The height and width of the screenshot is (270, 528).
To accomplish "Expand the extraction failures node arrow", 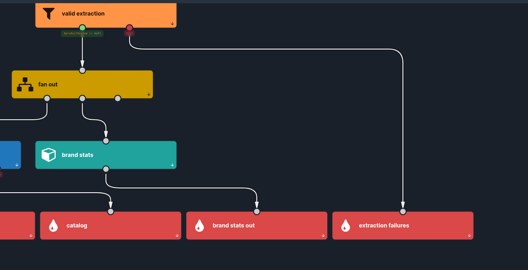I will (469, 236).
